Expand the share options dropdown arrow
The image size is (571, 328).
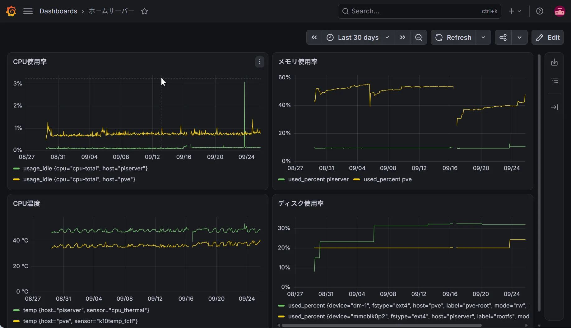[x=519, y=37]
